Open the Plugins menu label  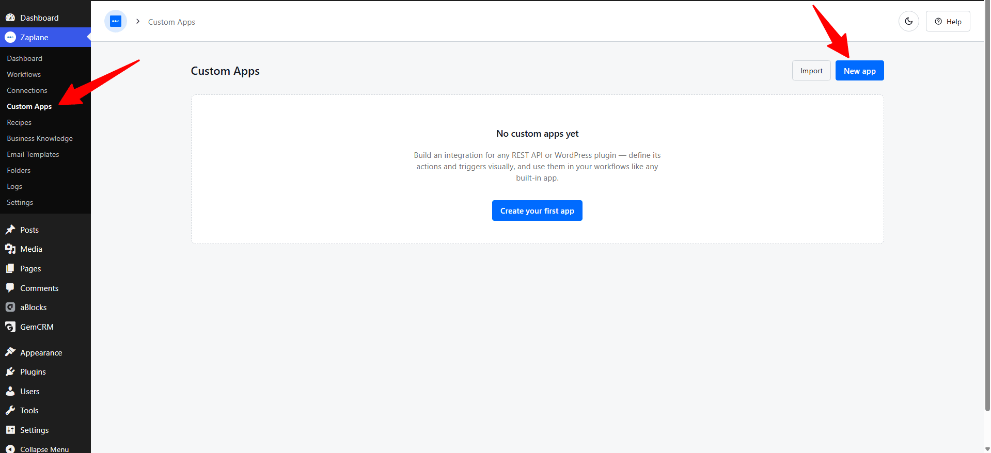(33, 371)
